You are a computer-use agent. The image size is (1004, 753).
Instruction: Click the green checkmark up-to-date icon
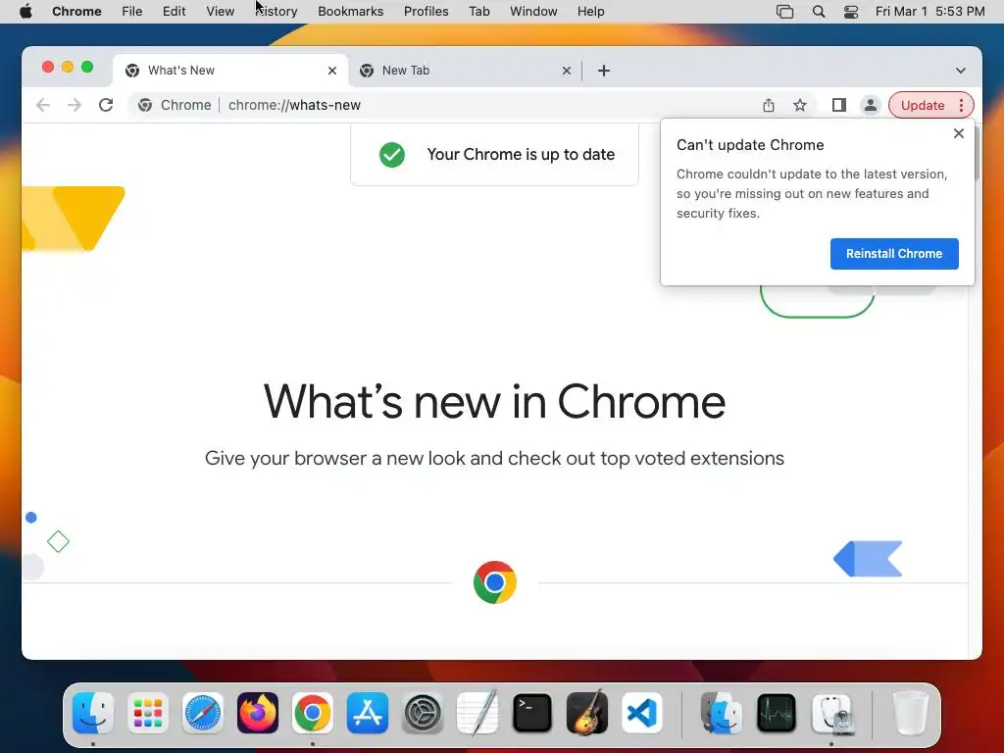tap(392, 154)
